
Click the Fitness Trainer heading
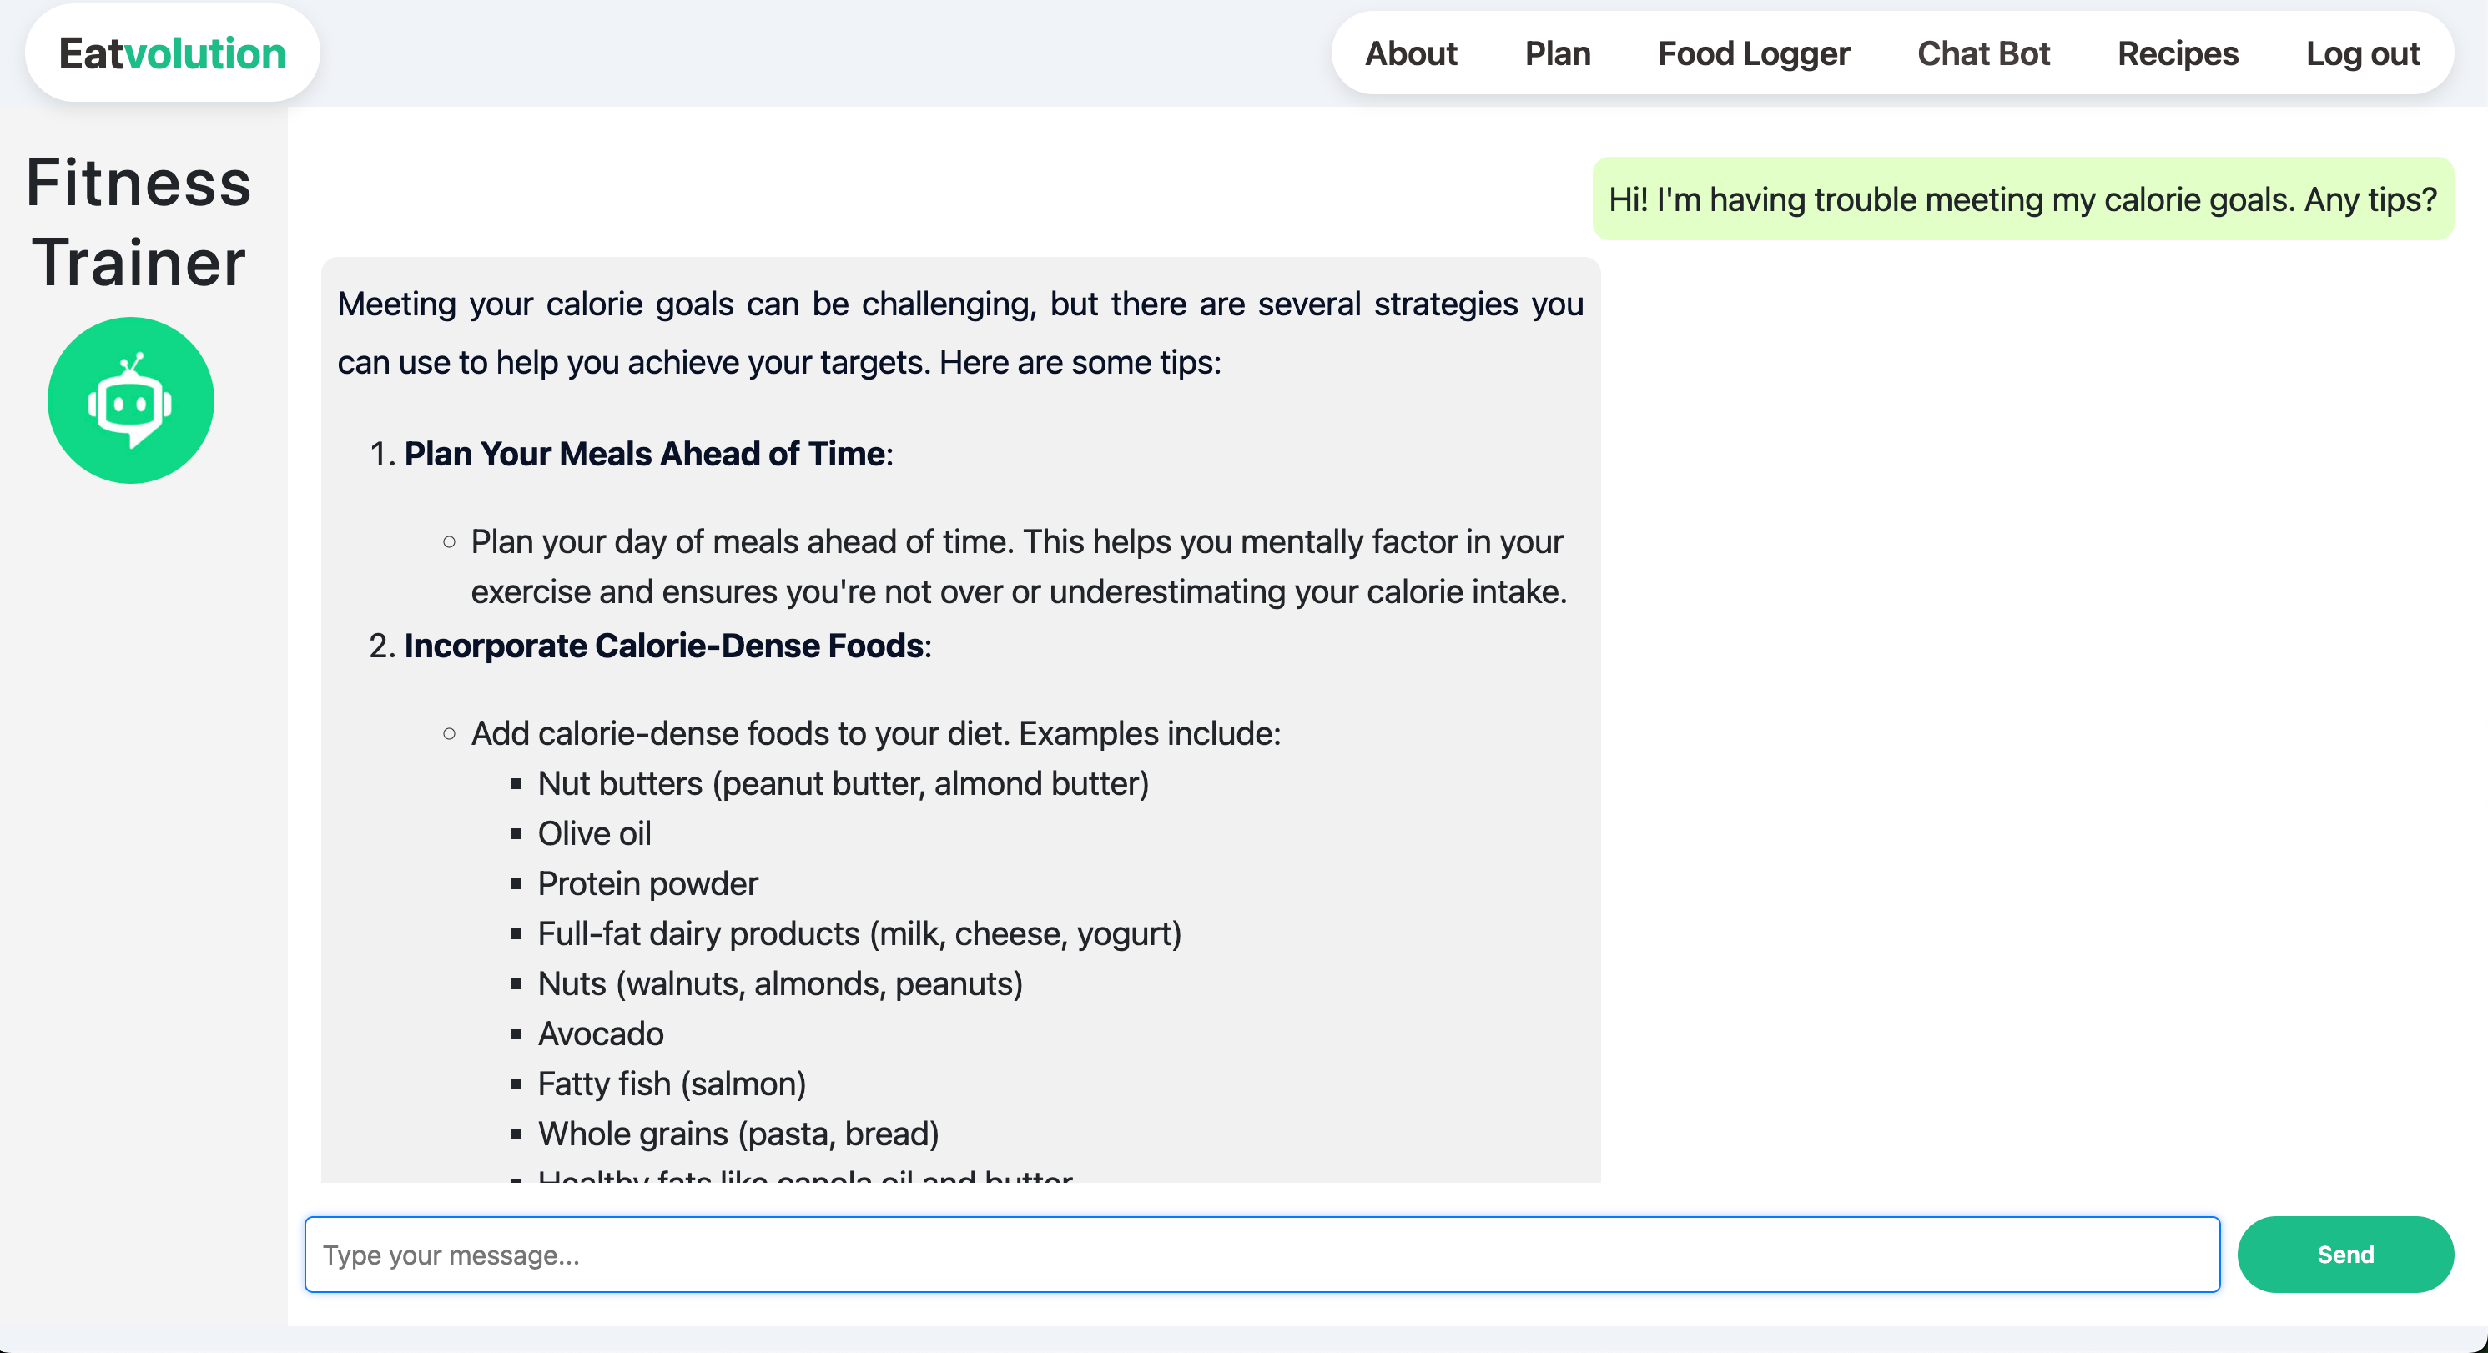pyautogui.click(x=139, y=222)
